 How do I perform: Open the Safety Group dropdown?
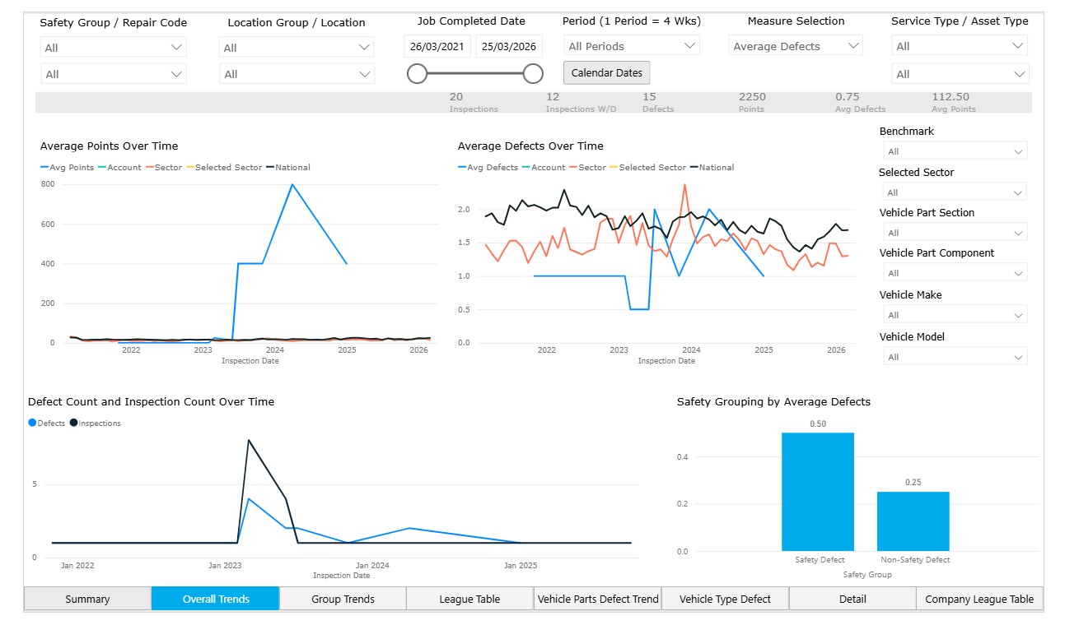click(x=114, y=48)
